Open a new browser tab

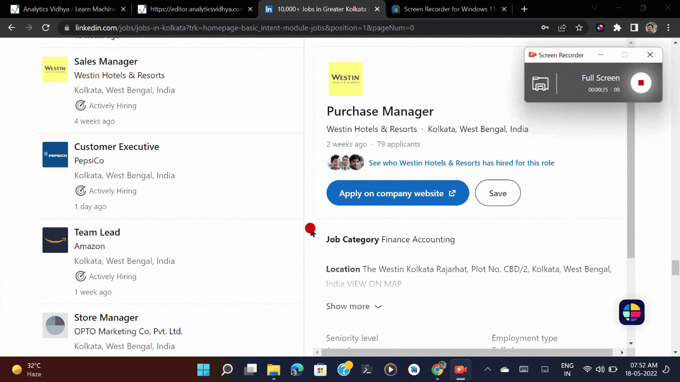click(524, 9)
